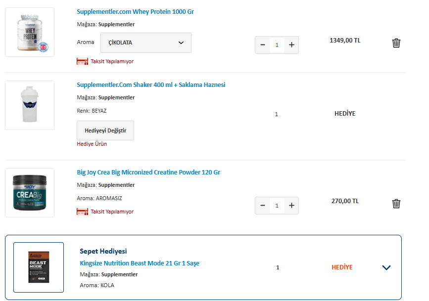This screenshot has height=301, width=429.
Task: Click the Hediyeyi Değiştir button
Action: 105,130
